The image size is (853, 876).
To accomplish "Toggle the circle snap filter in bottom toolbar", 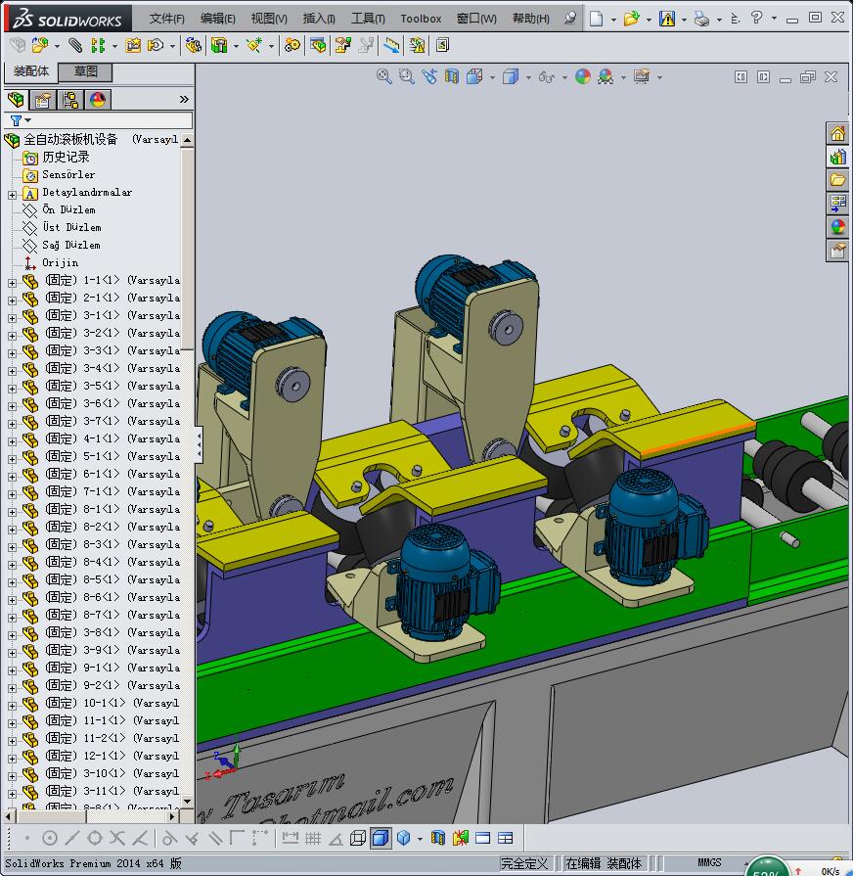I will point(50,838).
